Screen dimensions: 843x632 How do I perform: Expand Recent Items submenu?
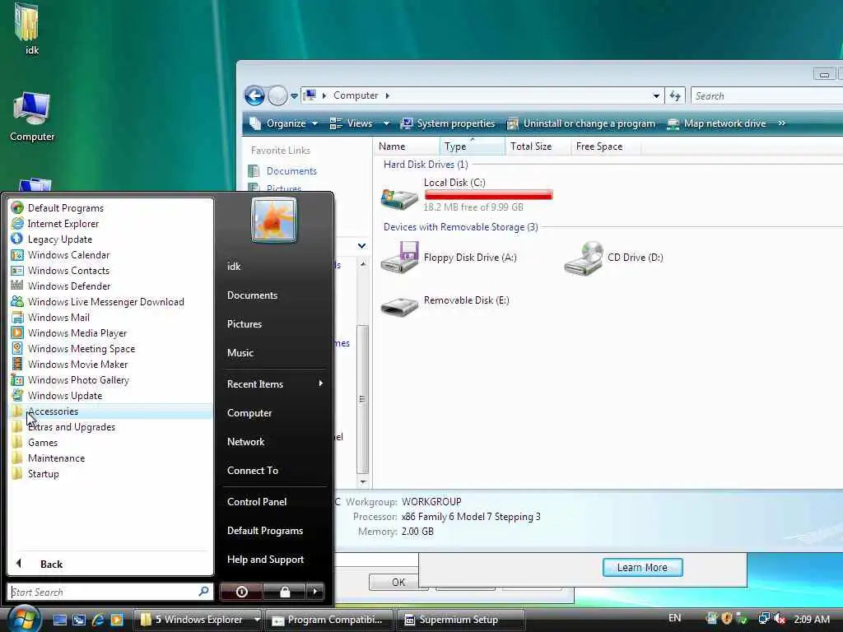coord(273,383)
